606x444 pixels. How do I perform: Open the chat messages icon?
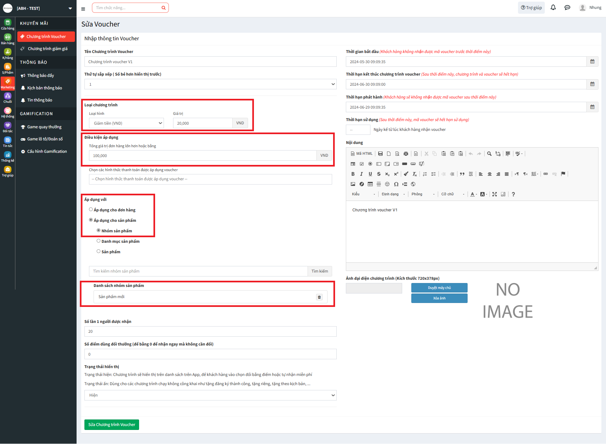coord(567,8)
